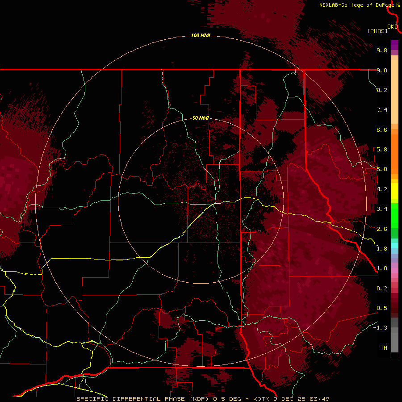Click the 100 NMI range ring label
The height and width of the screenshot is (402, 402).
coord(201,35)
